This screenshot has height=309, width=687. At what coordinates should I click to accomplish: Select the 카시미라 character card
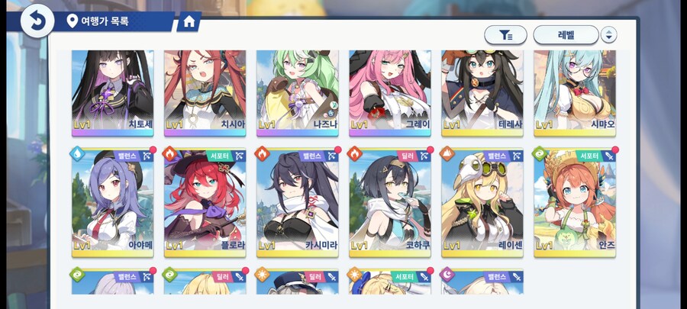[298, 203]
